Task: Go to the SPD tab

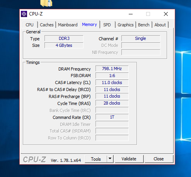Action: [x=107, y=25]
